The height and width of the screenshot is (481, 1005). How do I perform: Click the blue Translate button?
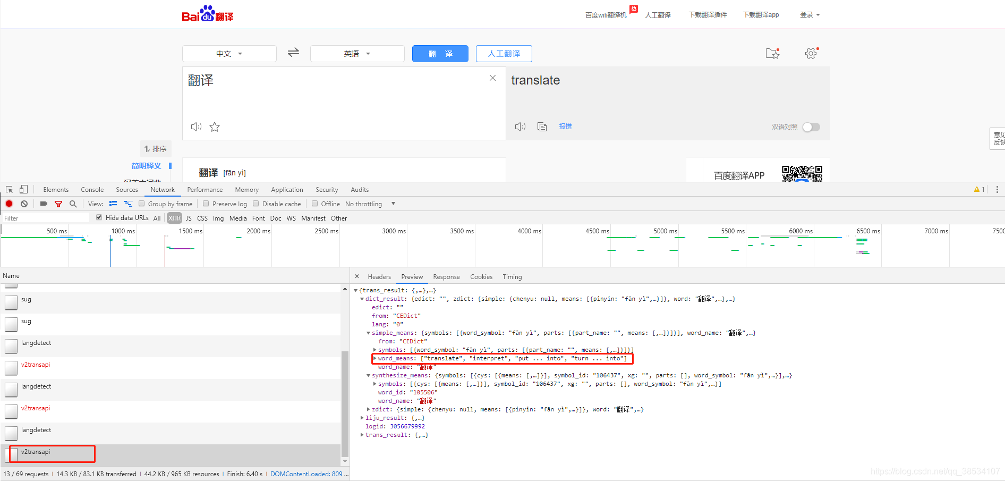click(x=440, y=54)
